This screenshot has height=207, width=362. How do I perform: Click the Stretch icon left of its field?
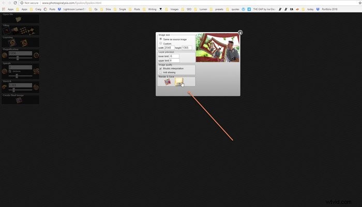(5, 87)
